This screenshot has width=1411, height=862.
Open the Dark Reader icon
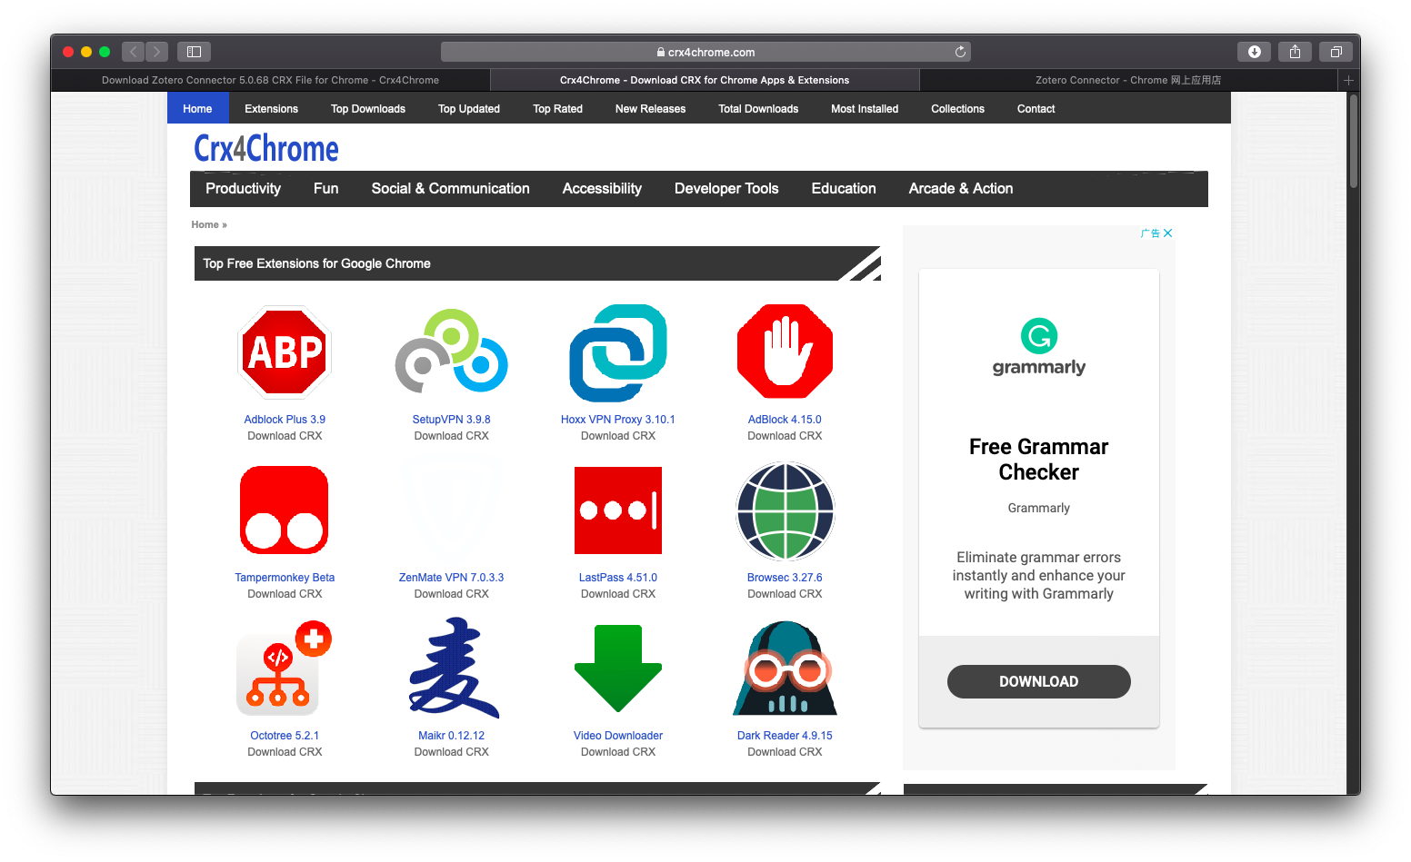point(785,669)
